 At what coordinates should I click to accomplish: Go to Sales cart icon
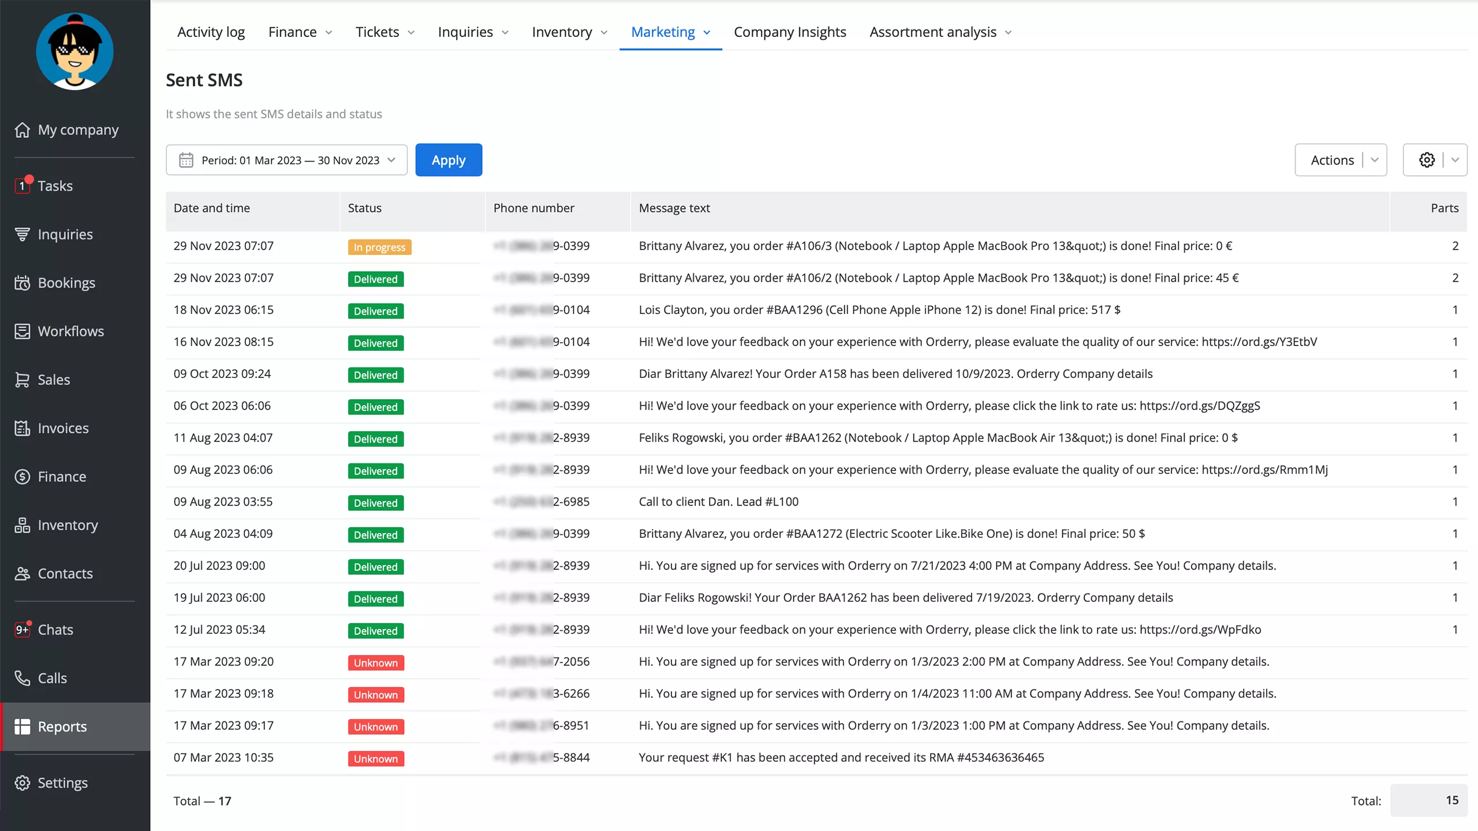coord(22,380)
